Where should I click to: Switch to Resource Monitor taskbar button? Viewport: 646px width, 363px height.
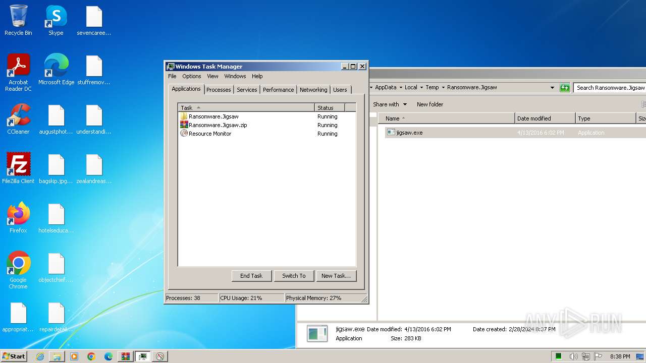(x=160, y=356)
